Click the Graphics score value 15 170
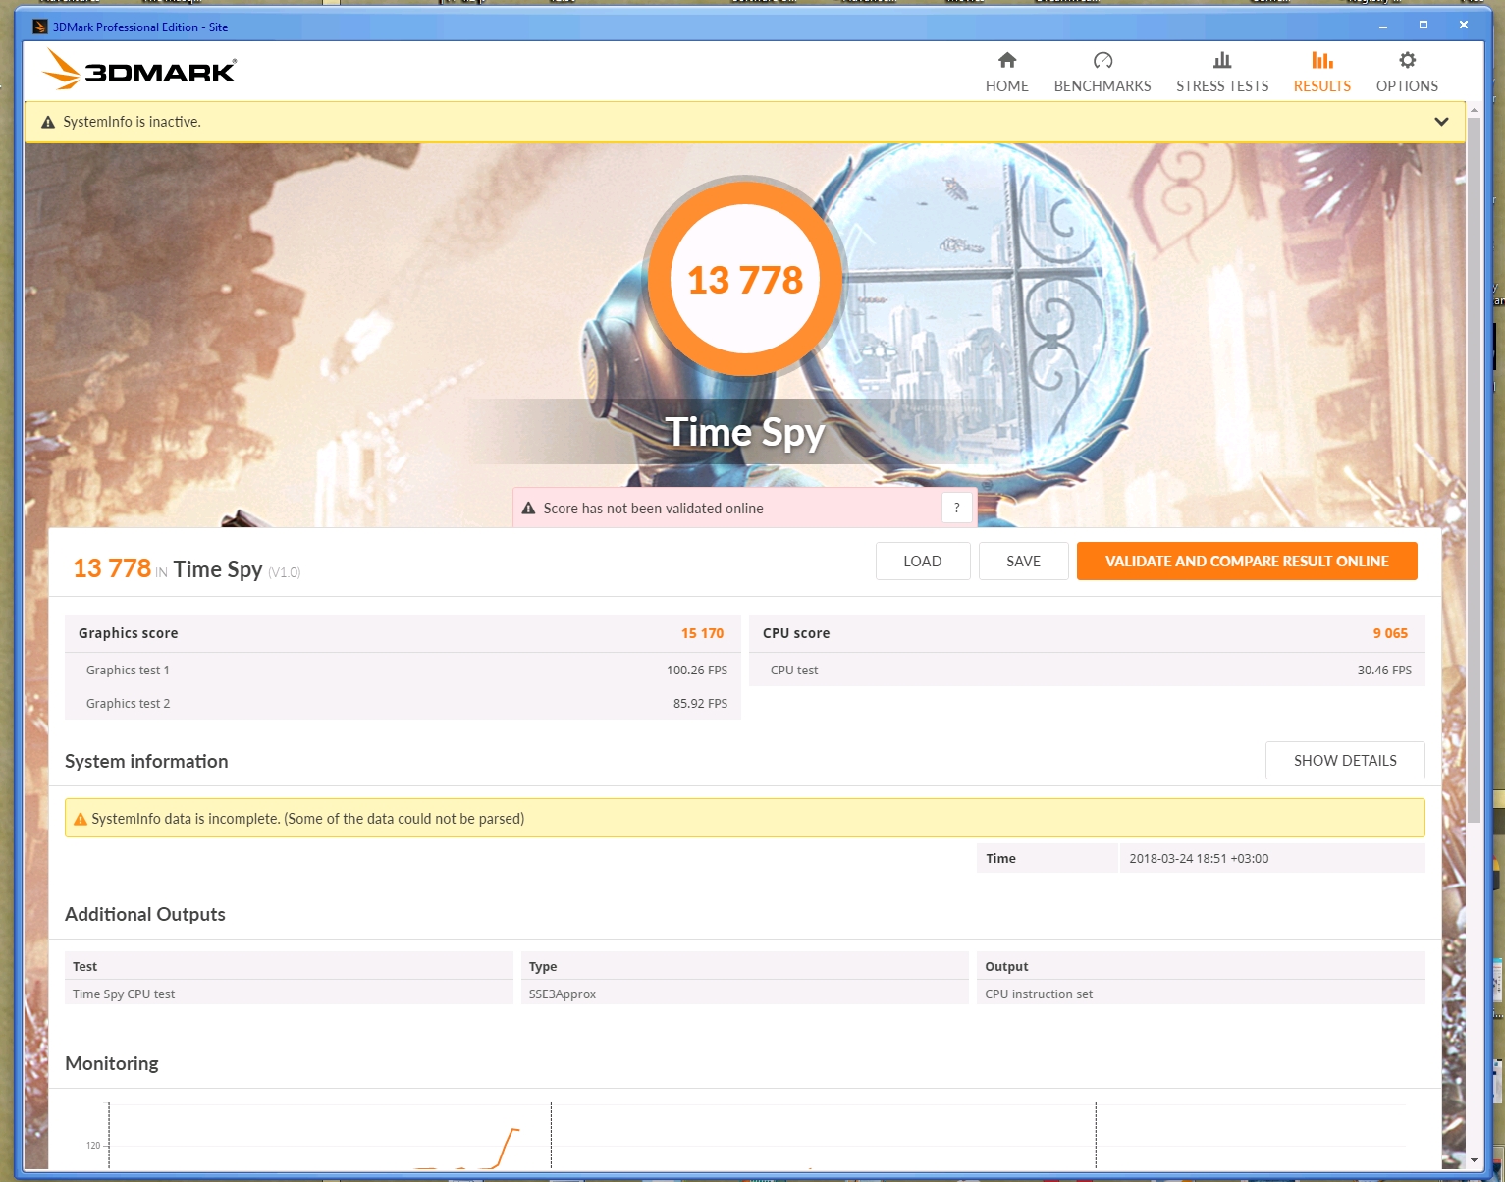The width and height of the screenshot is (1505, 1182). point(702,633)
